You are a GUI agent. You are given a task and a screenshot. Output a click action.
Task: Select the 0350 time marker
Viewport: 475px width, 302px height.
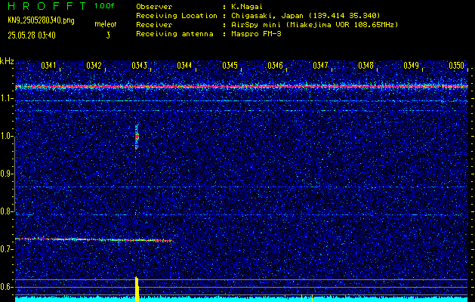click(x=456, y=66)
